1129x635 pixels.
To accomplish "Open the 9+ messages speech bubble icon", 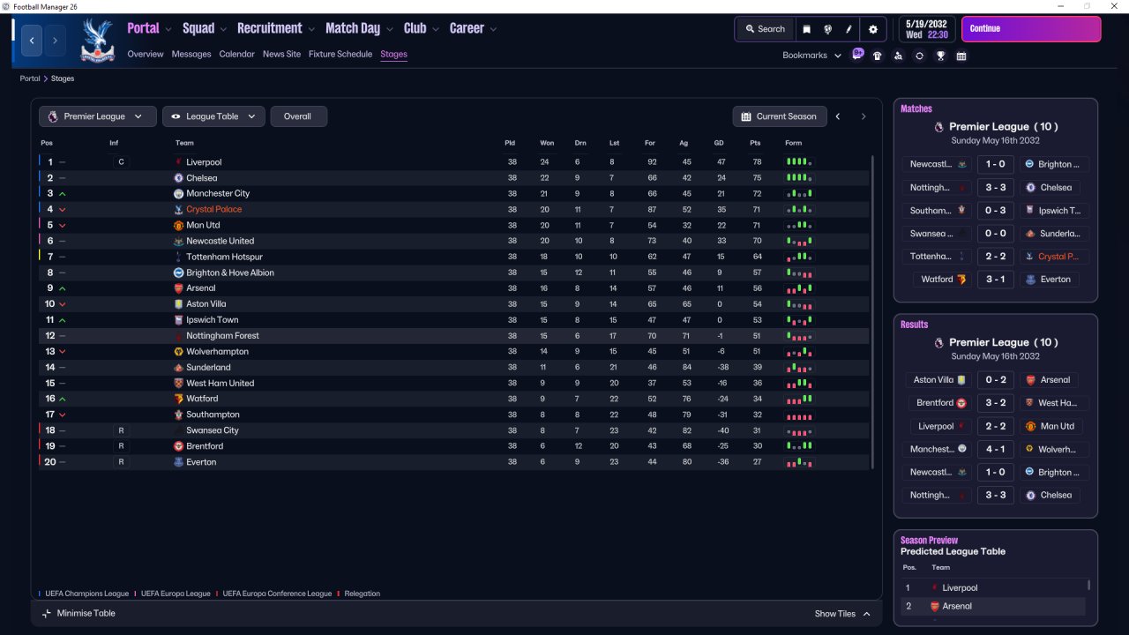I will (x=858, y=54).
